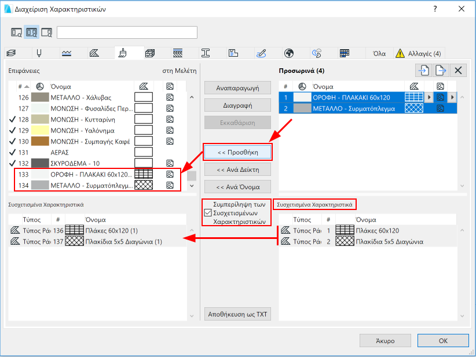Select Πλάκες 60x120 in temporary associated list
476x357 pixels.
pos(368,230)
